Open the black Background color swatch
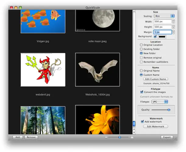The image size is (186, 152). 162,36
